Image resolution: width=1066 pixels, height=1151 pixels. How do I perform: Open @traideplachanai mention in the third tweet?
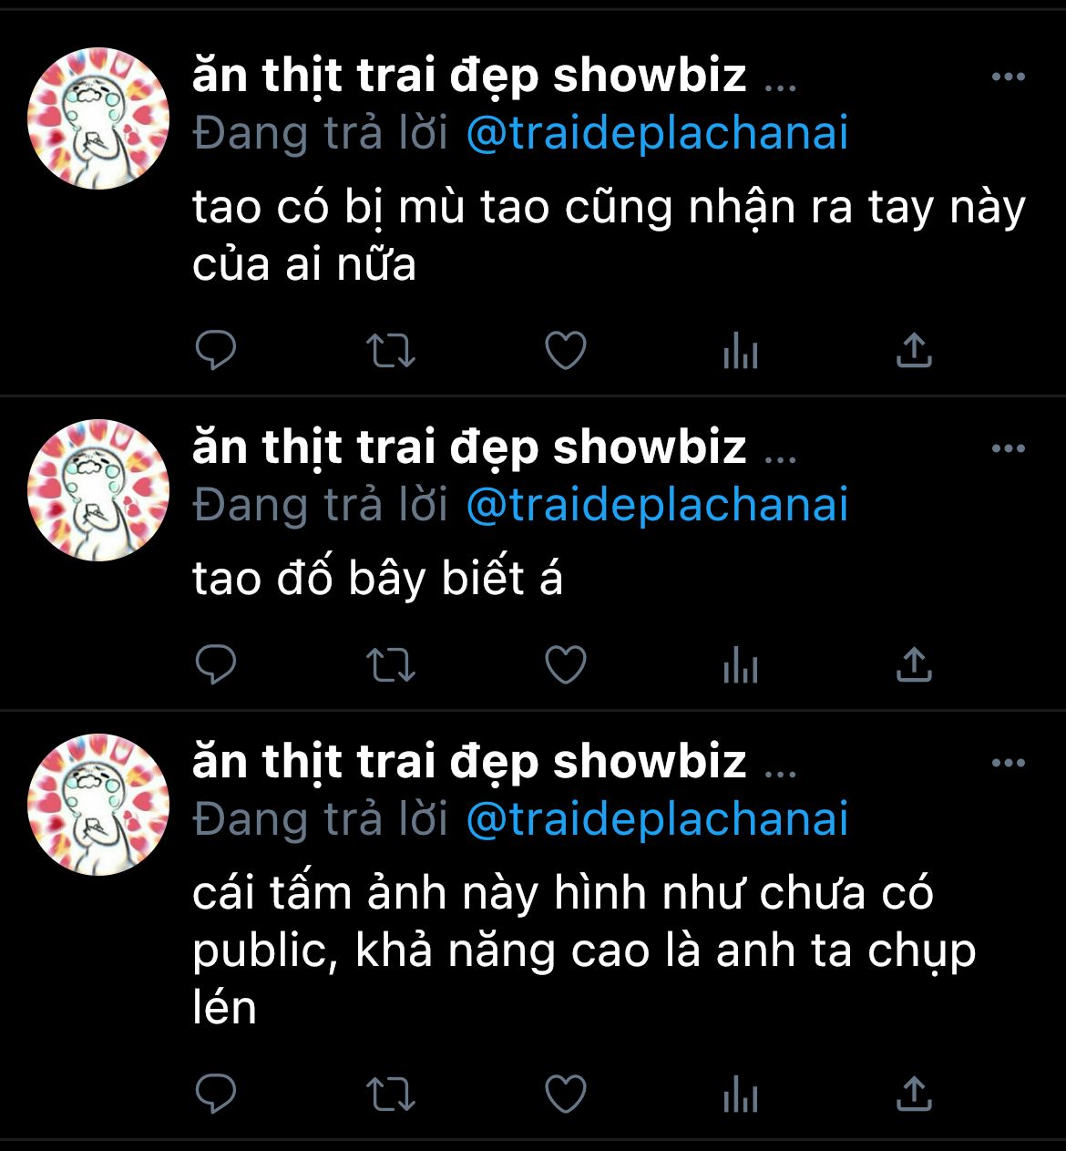coord(657,819)
